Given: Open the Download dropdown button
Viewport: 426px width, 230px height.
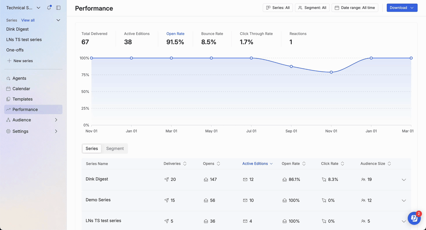Looking at the screenshot, I should (x=402, y=8).
